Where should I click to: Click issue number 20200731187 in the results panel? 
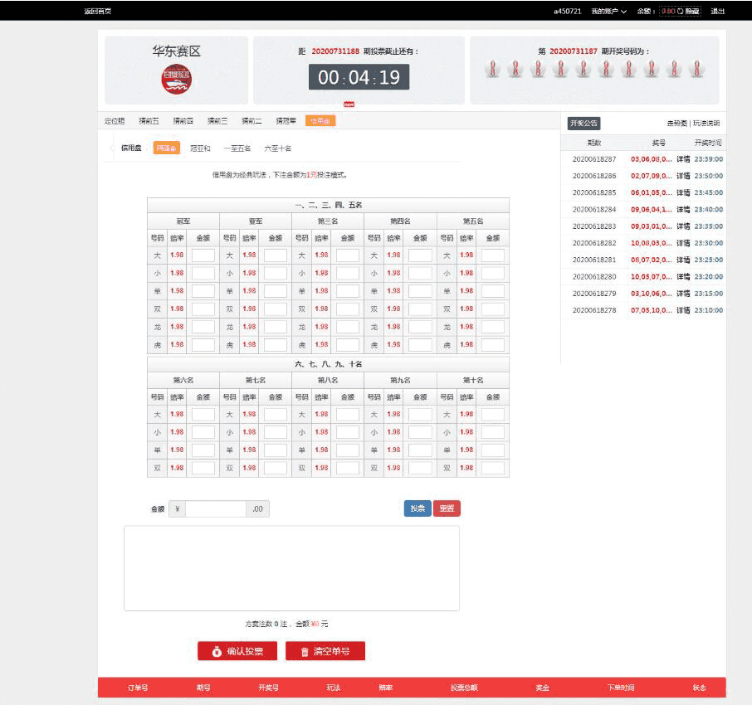pyautogui.click(x=573, y=51)
